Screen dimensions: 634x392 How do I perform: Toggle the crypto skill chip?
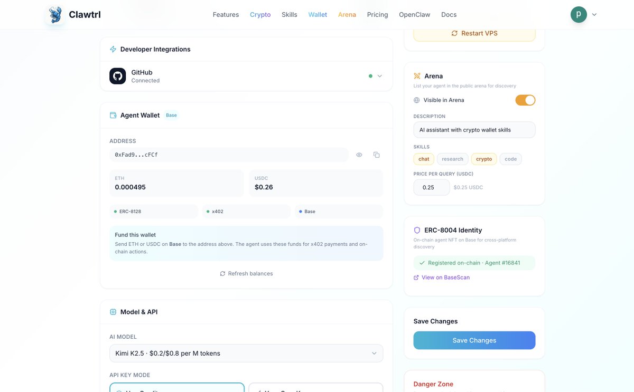(x=484, y=159)
